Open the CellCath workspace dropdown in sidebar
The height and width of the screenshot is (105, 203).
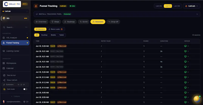[15, 11]
